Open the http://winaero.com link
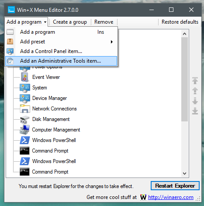This screenshot has width=204, height=206. [x=171, y=197]
